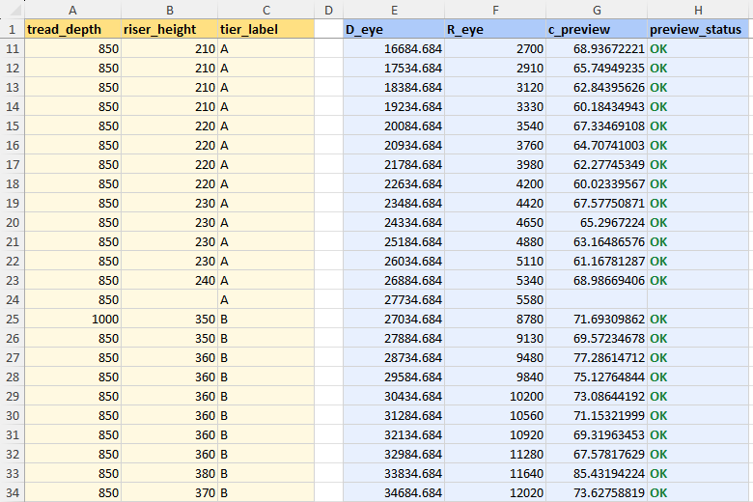The height and width of the screenshot is (502, 753).
Task: Click R_eye value 2700
Action: tap(495, 48)
